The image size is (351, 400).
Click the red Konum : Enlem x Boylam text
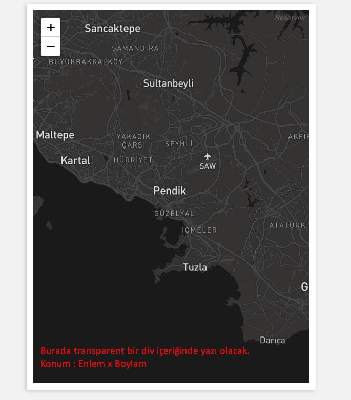[93, 364]
